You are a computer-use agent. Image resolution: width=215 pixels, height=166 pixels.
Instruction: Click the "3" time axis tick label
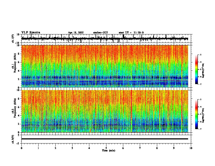[x=72, y=148]
